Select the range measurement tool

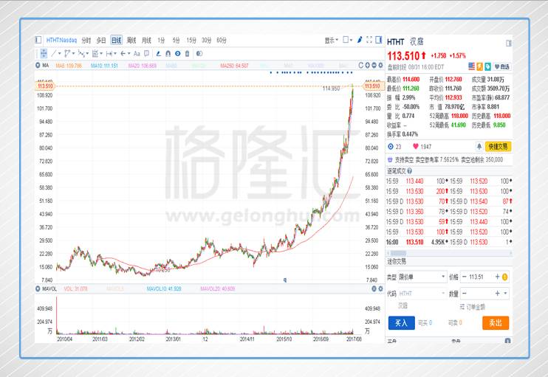coord(109,53)
